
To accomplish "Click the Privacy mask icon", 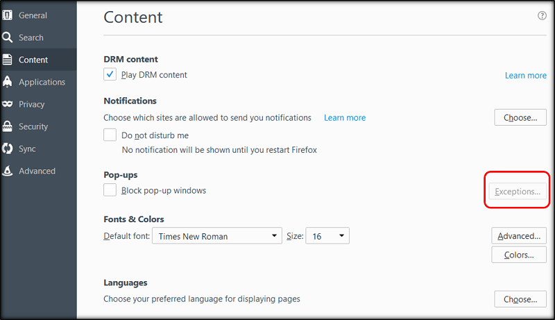I will tap(8, 104).
